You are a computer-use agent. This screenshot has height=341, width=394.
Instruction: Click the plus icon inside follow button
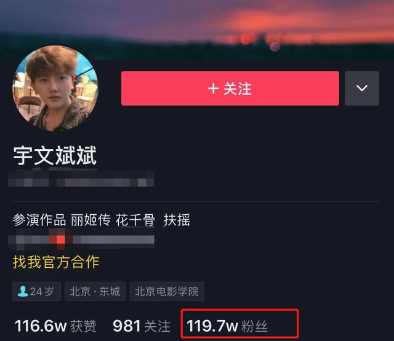pyautogui.click(x=214, y=89)
